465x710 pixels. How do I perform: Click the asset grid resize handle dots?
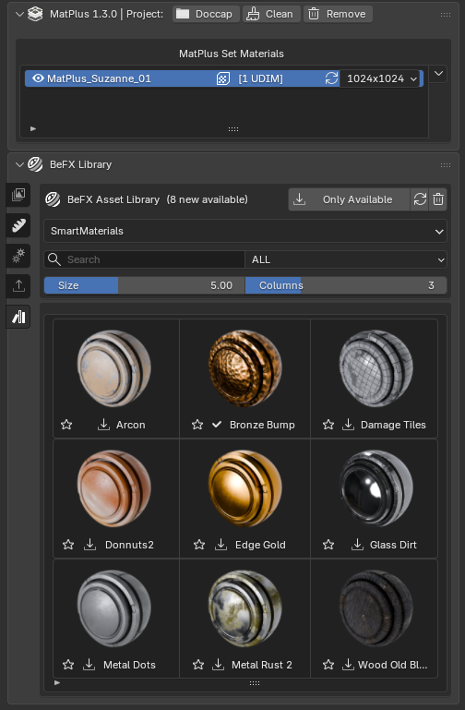255,683
